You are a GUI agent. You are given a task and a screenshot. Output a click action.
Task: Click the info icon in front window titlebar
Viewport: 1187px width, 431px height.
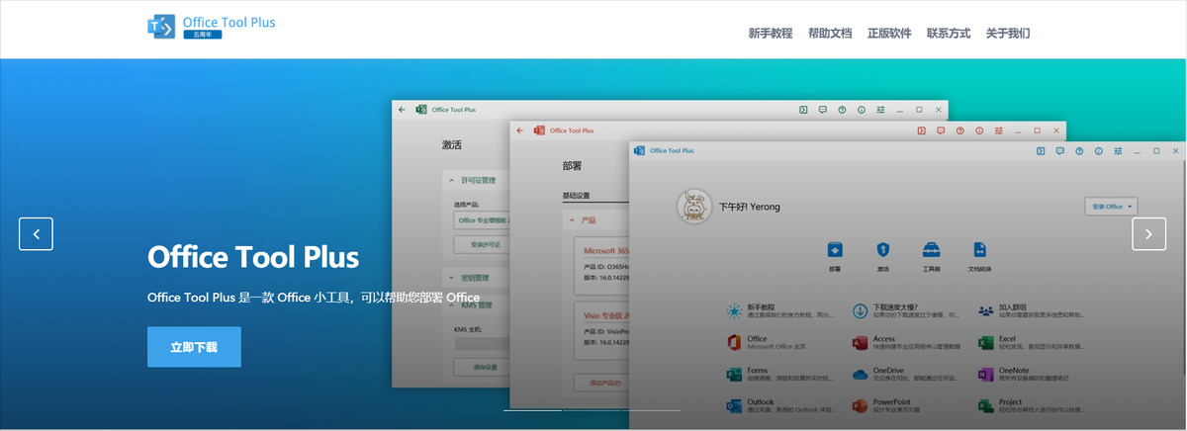1099,151
